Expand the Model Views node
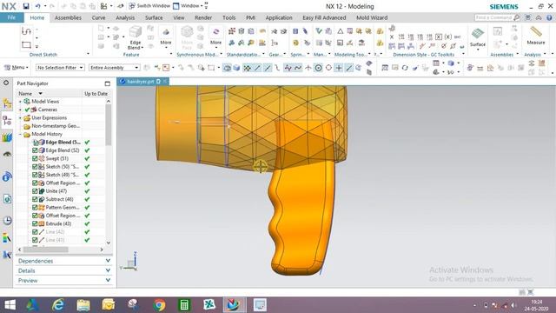Screen dimensions: 556x313 click(20, 102)
